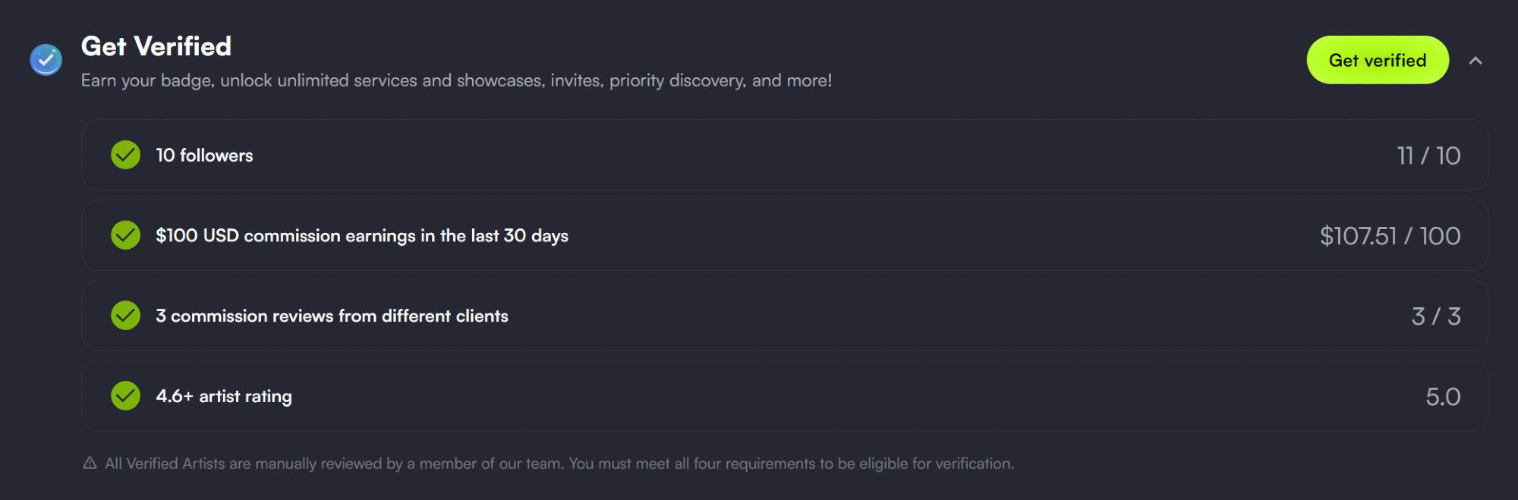Select the "$100 USD commission earnings" requirement text

(361, 236)
